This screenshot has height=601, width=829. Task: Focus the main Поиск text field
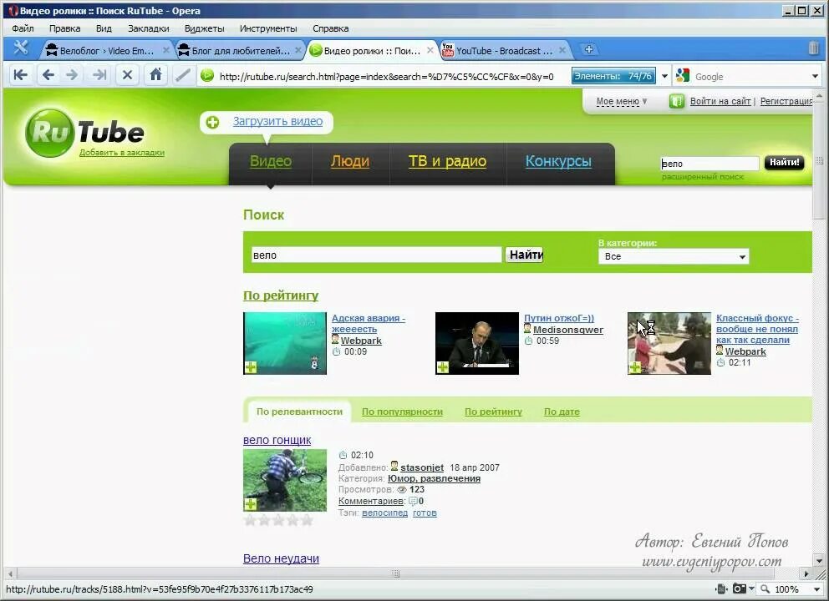coord(376,255)
